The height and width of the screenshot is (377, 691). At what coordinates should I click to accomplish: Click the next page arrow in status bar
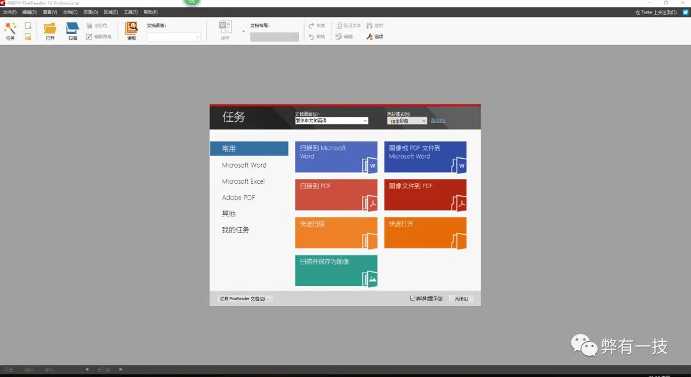[121, 369]
